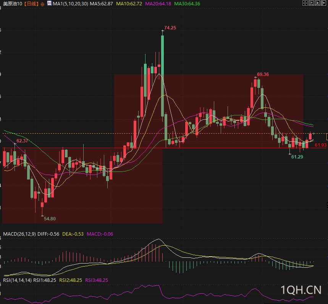
Task: Click the rightmost exit-arrow toolbar icon
Action: [324, 3]
